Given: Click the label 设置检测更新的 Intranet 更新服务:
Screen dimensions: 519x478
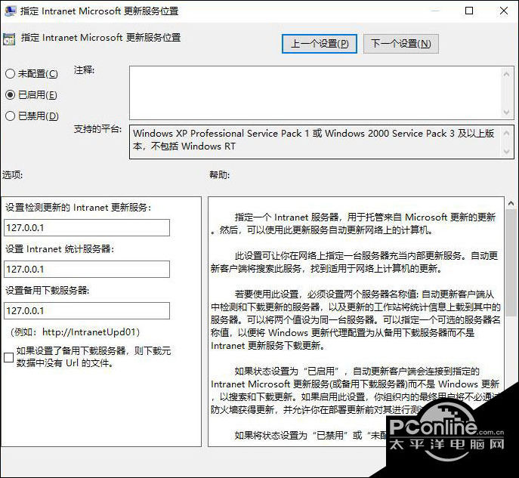Looking at the screenshot, I should coord(78,208).
